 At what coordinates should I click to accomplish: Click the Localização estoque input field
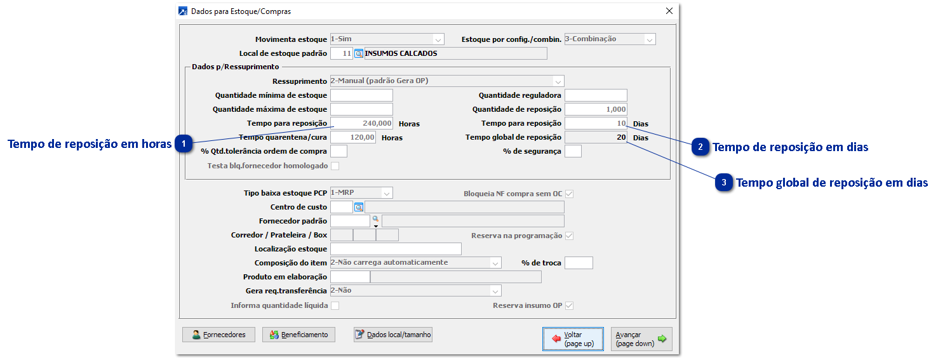pyautogui.click(x=396, y=249)
